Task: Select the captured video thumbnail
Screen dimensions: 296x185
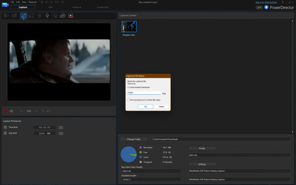Action: coord(129,27)
